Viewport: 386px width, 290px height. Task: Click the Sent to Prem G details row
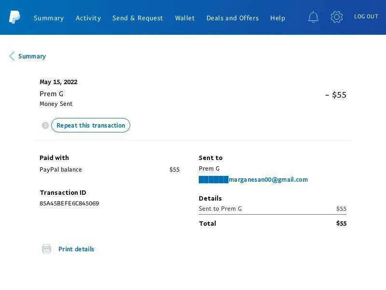pyautogui.click(x=273, y=209)
